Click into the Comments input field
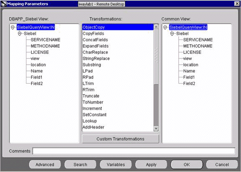The image size is (241, 172). [x=134, y=151]
